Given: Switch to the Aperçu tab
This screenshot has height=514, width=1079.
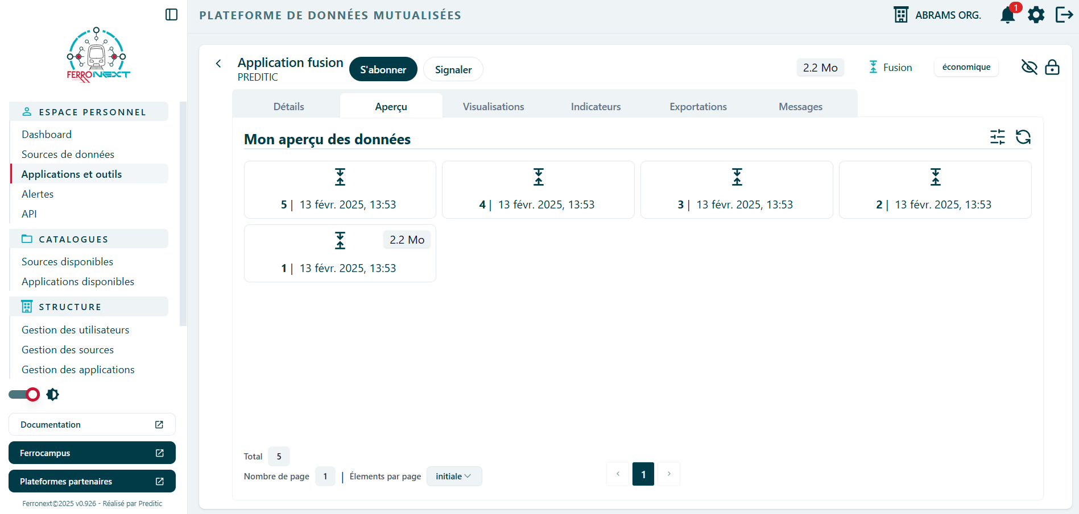Looking at the screenshot, I should coord(391,106).
